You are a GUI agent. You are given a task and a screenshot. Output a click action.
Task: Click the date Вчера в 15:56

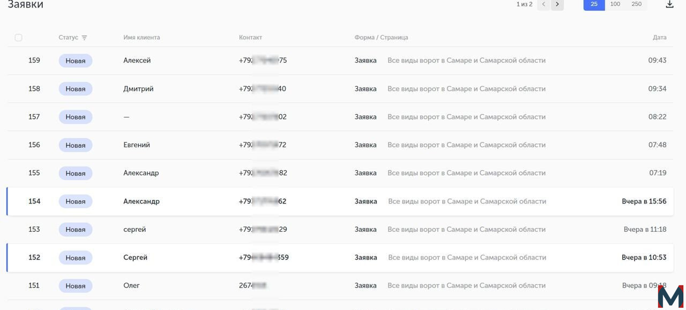point(644,201)
